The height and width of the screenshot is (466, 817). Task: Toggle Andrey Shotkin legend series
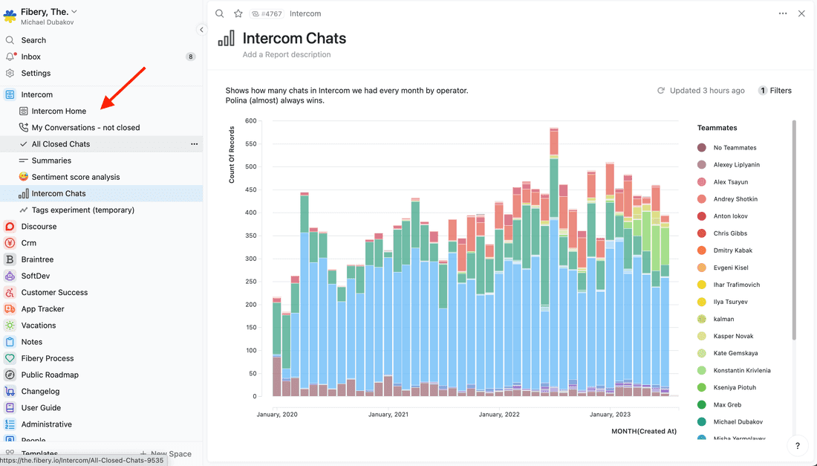click(702, 199)
